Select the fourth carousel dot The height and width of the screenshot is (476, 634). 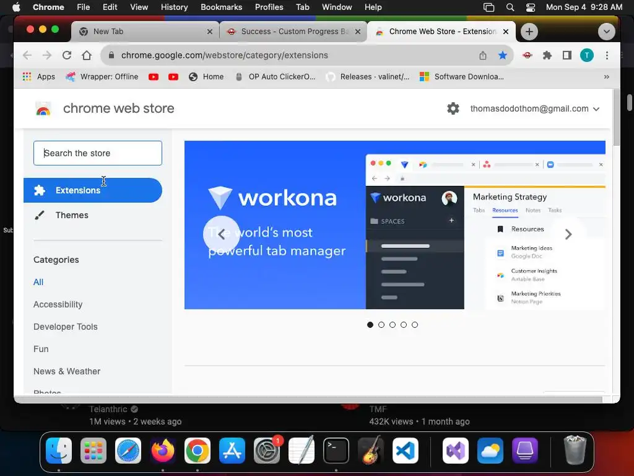[x=404, y=325]
